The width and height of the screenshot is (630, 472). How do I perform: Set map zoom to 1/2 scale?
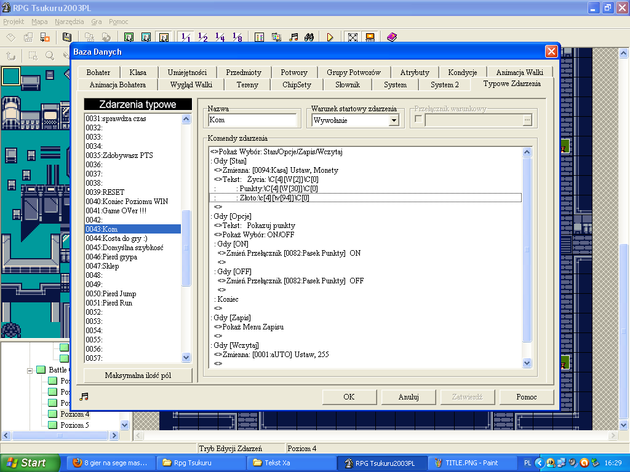[x=203, y=37]
